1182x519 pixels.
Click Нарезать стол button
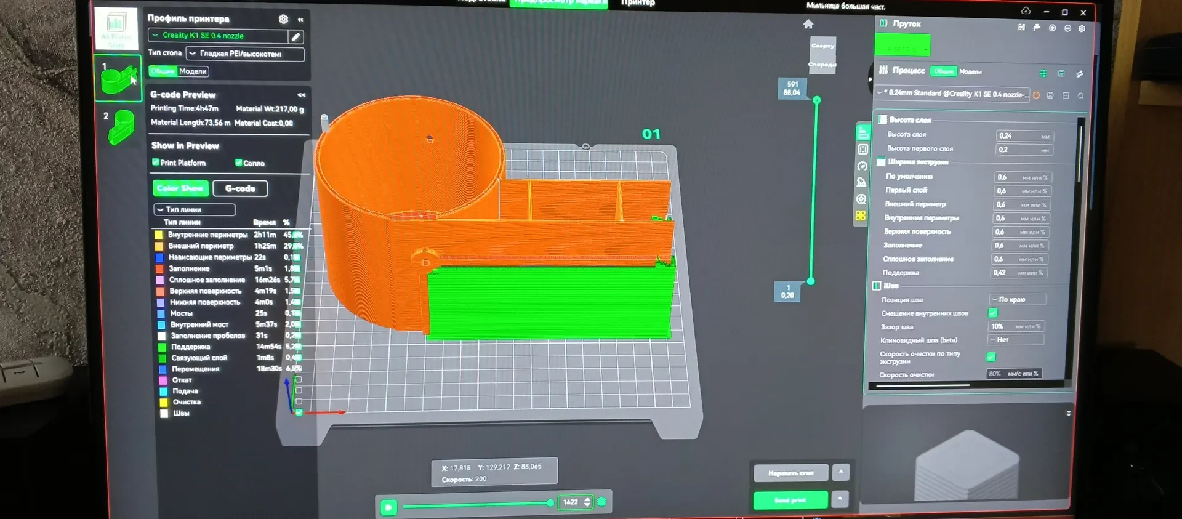pyautogui.click(x=790, y=473)
